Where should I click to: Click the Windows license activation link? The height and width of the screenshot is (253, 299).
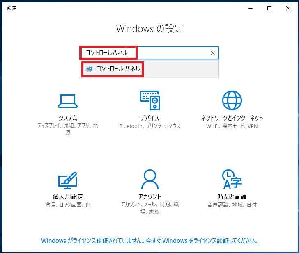[150, 241]
